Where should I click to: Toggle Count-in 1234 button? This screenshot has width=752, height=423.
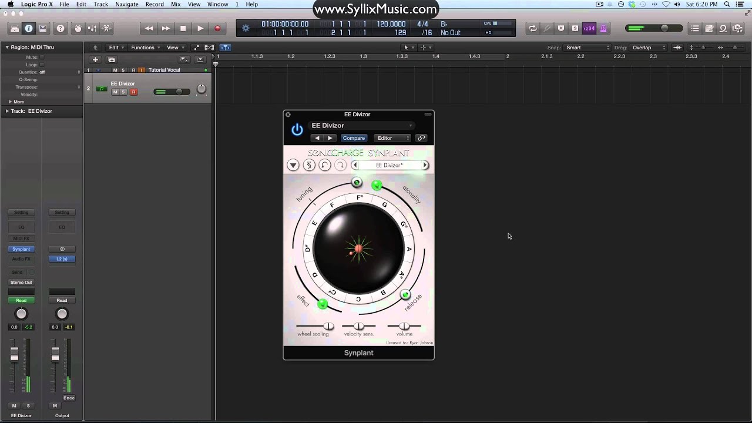click(589, 28)
